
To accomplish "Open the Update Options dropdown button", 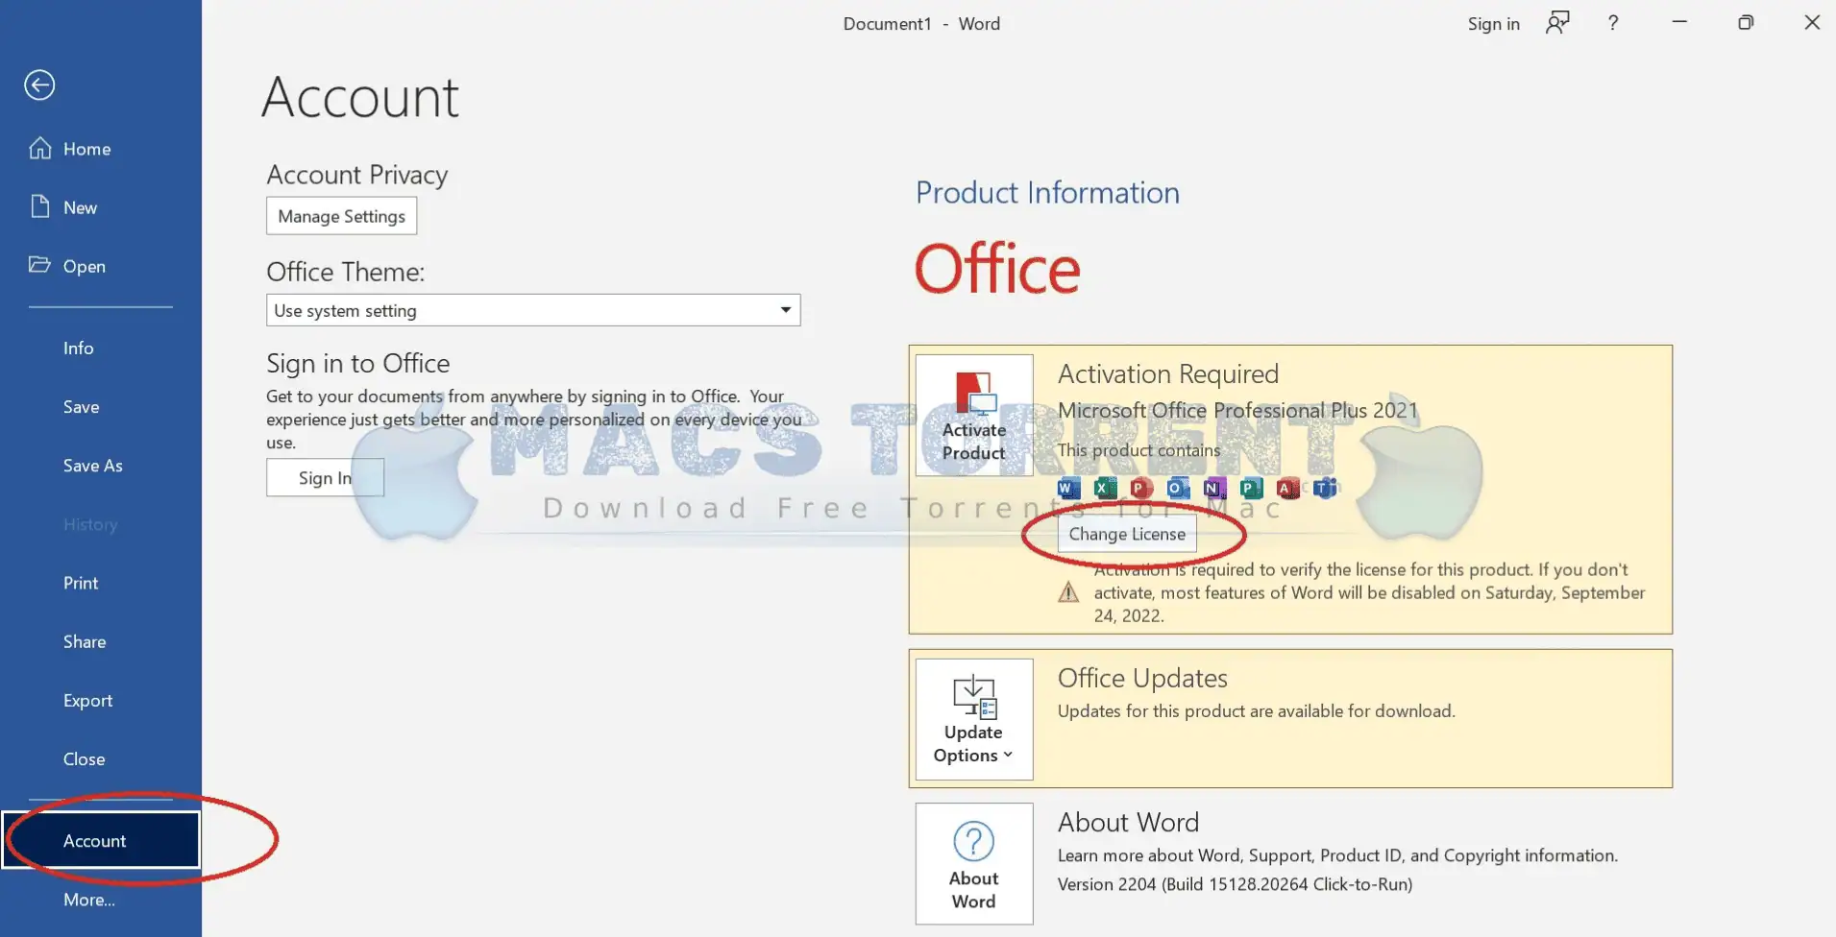I will point(974,719).
